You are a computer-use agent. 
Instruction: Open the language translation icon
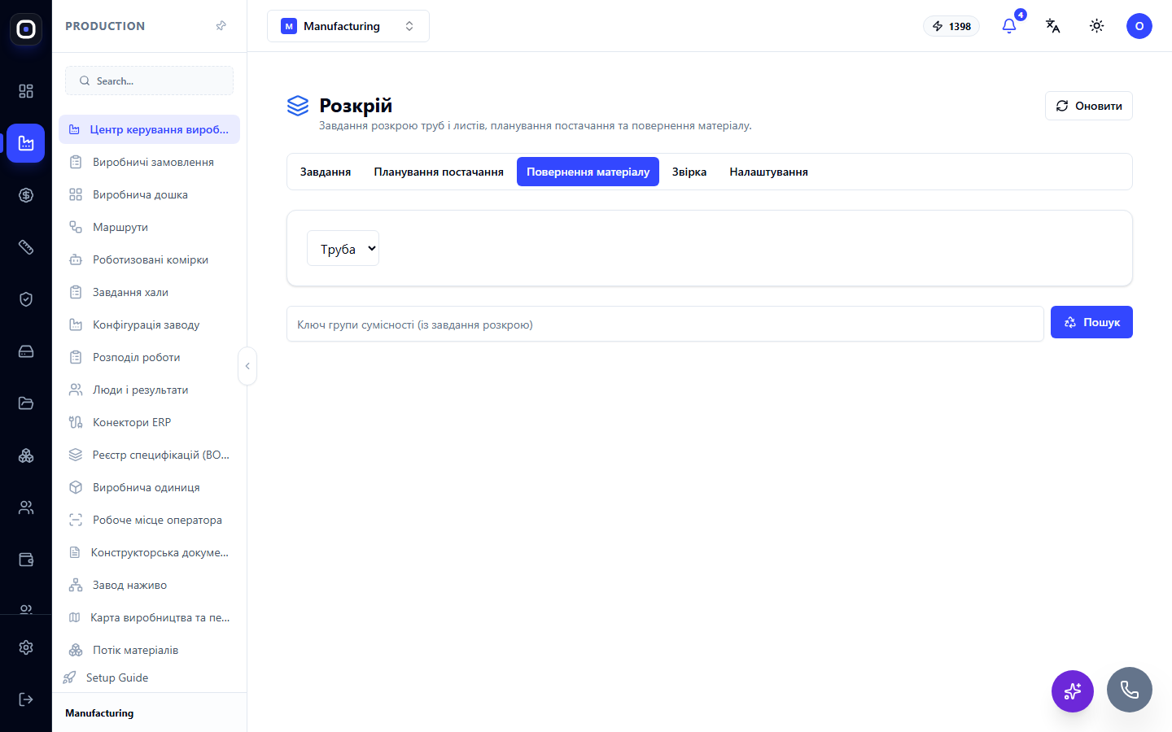coord(1053,26)
